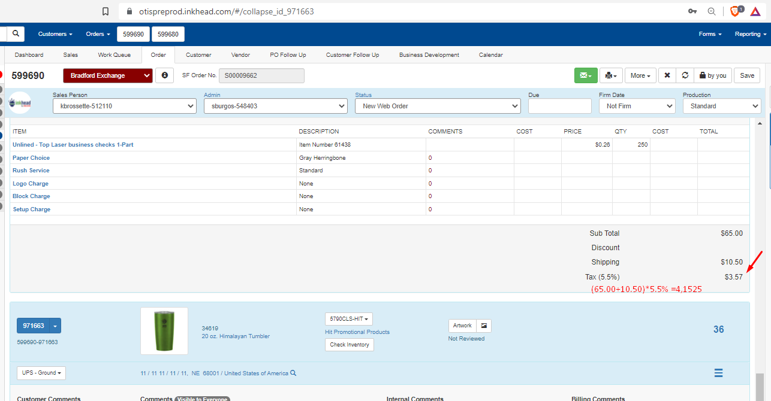Open the green email envelope dropdown
The width and height of the screenshot is (771, 401).
coord(586,75)
